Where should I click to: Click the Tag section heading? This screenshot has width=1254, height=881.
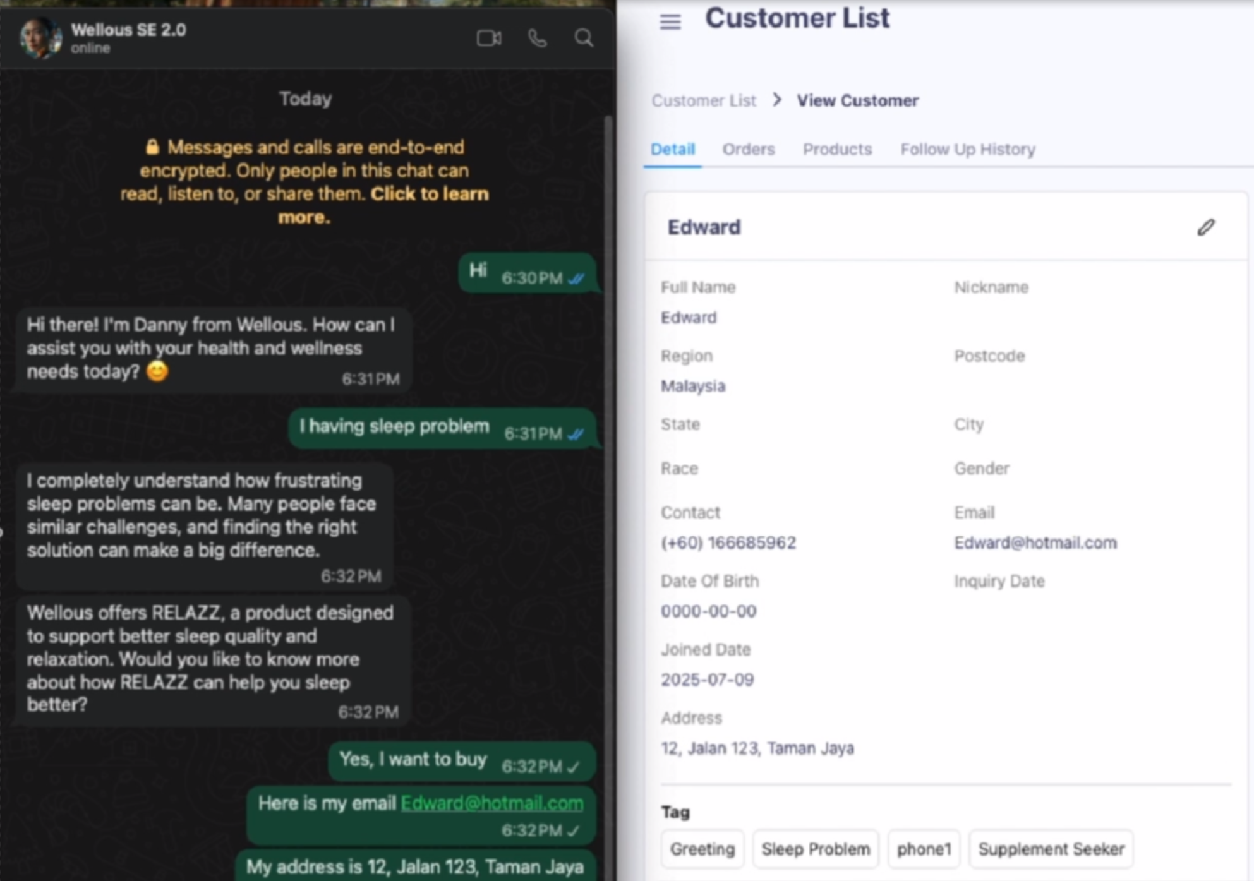675,812
